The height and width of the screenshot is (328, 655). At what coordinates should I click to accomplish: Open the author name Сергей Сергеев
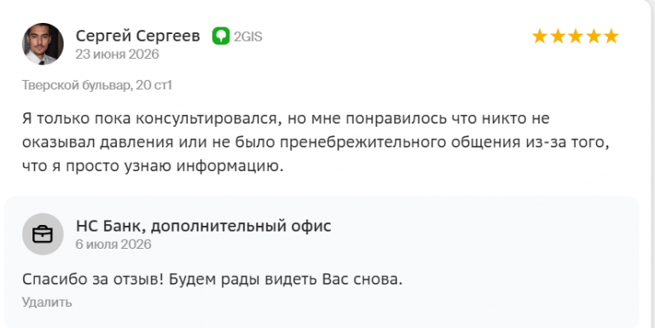pyautogui.click(x=138, y=37)
